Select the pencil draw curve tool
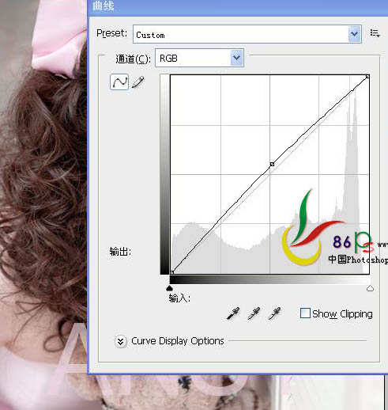The image size is (388, 410). point(138,82)
